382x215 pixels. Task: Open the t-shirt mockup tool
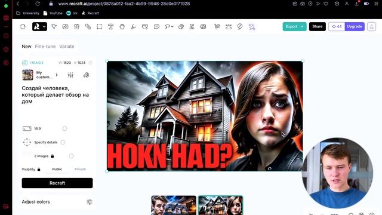pyautogui.click(x=77, y=26)
